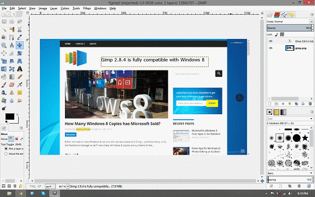Select the Eraser tool
The image size is (315, 197).
[12, 85]
